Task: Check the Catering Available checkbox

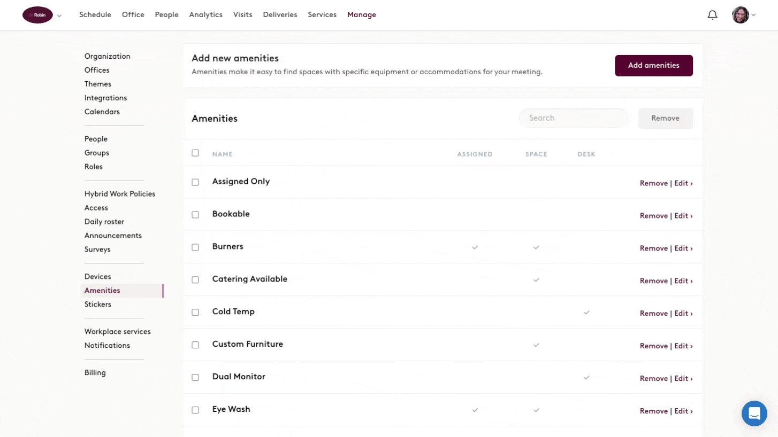Action: tap(195, 280)
